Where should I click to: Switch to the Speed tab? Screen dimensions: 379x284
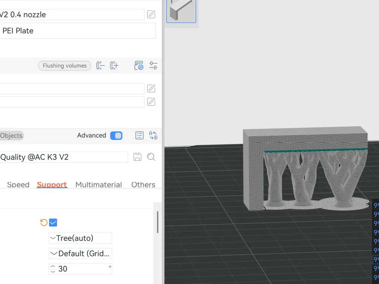tap(18, 185)
